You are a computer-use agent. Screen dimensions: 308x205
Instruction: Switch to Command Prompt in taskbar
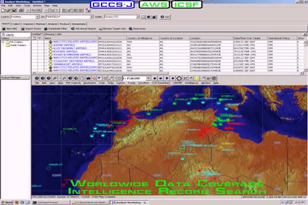(x=51, y=202)
